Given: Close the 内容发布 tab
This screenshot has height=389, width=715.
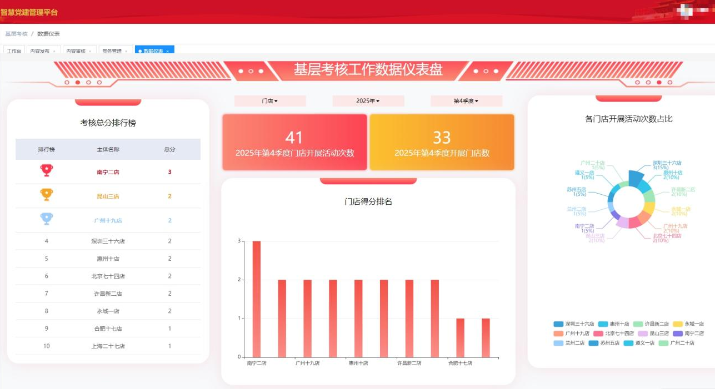Looking at the screenshot, I should pyautogui.click(x=54, y=51).
